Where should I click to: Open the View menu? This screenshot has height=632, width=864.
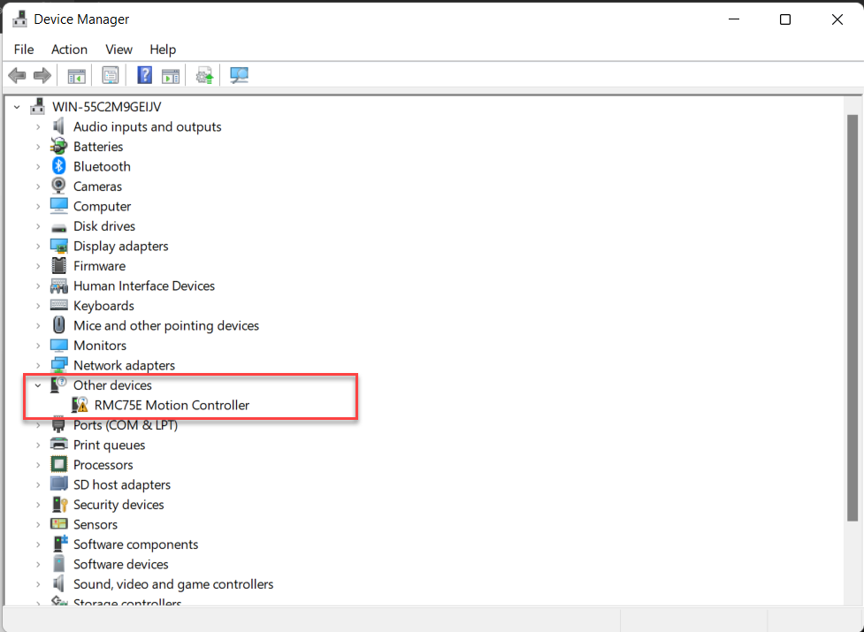coord(119,49)
